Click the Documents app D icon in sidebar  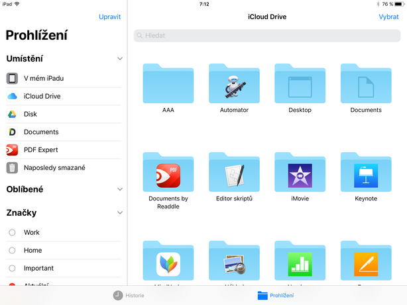click(12, 132)
